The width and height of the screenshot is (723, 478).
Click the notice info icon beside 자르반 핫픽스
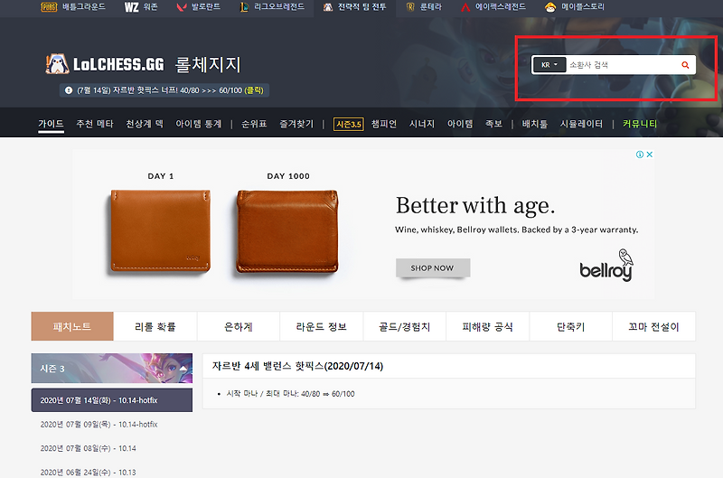69,90
